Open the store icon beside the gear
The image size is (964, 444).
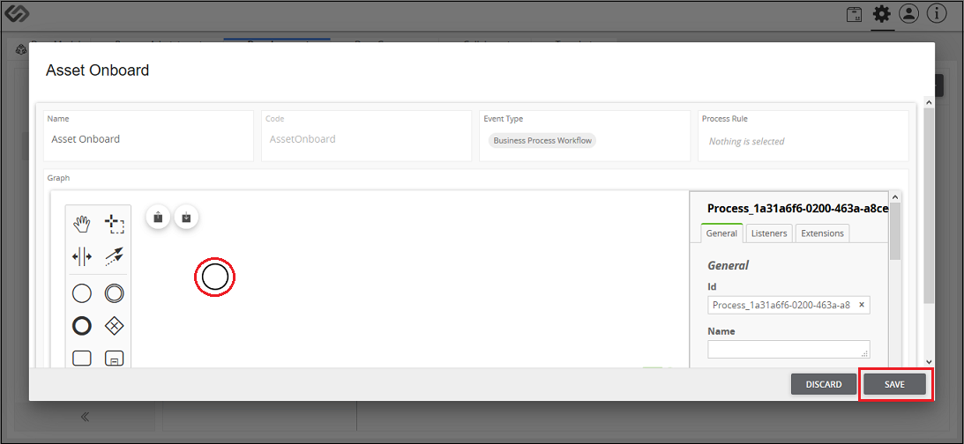[x=854, y=15]
